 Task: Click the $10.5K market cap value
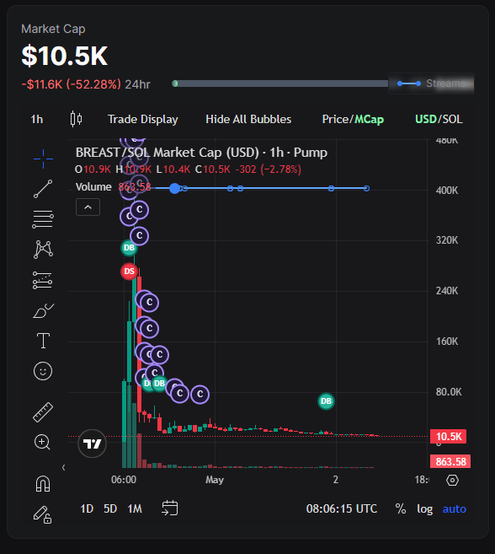pos(64,56)
